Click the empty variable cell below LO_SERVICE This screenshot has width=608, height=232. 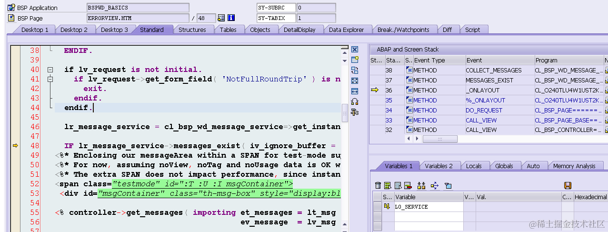[x=429, y=216]
